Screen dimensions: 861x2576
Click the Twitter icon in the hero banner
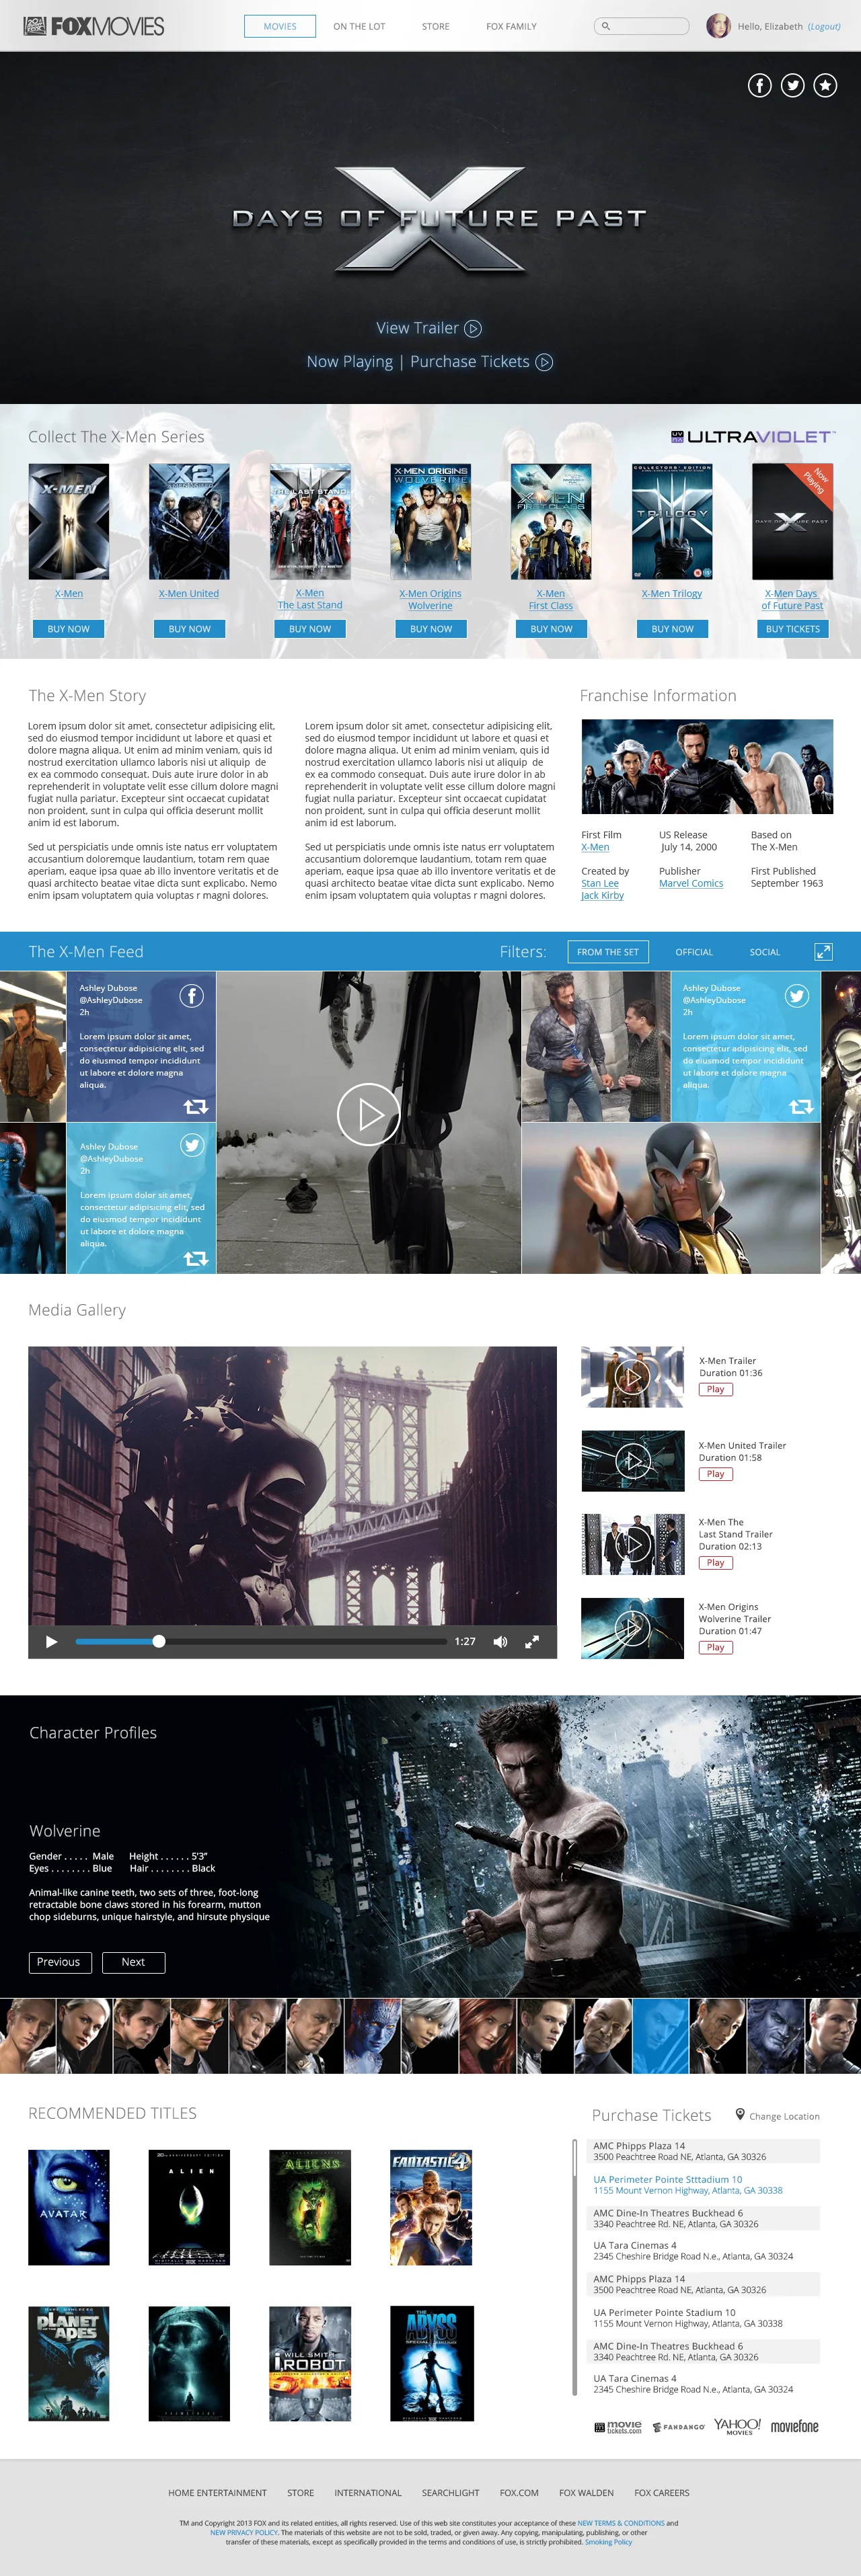pos(793,85)
